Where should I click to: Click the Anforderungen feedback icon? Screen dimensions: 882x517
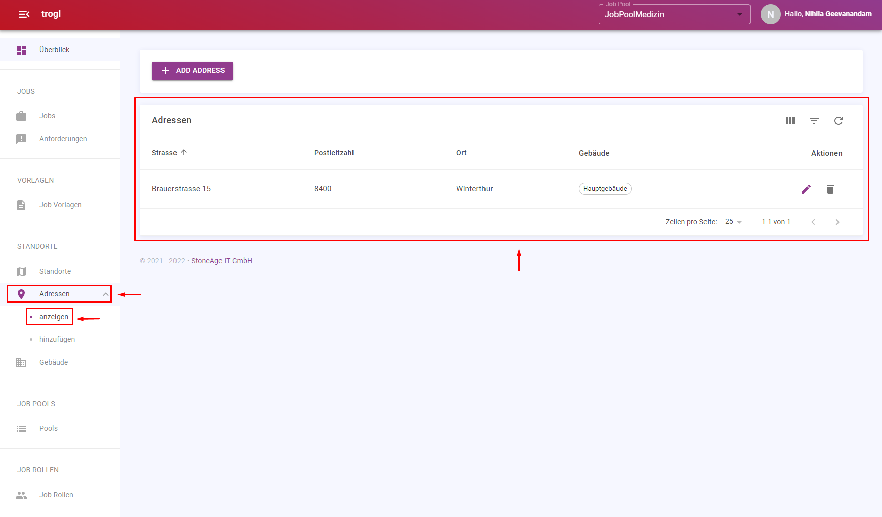click(x=21, y=139)
